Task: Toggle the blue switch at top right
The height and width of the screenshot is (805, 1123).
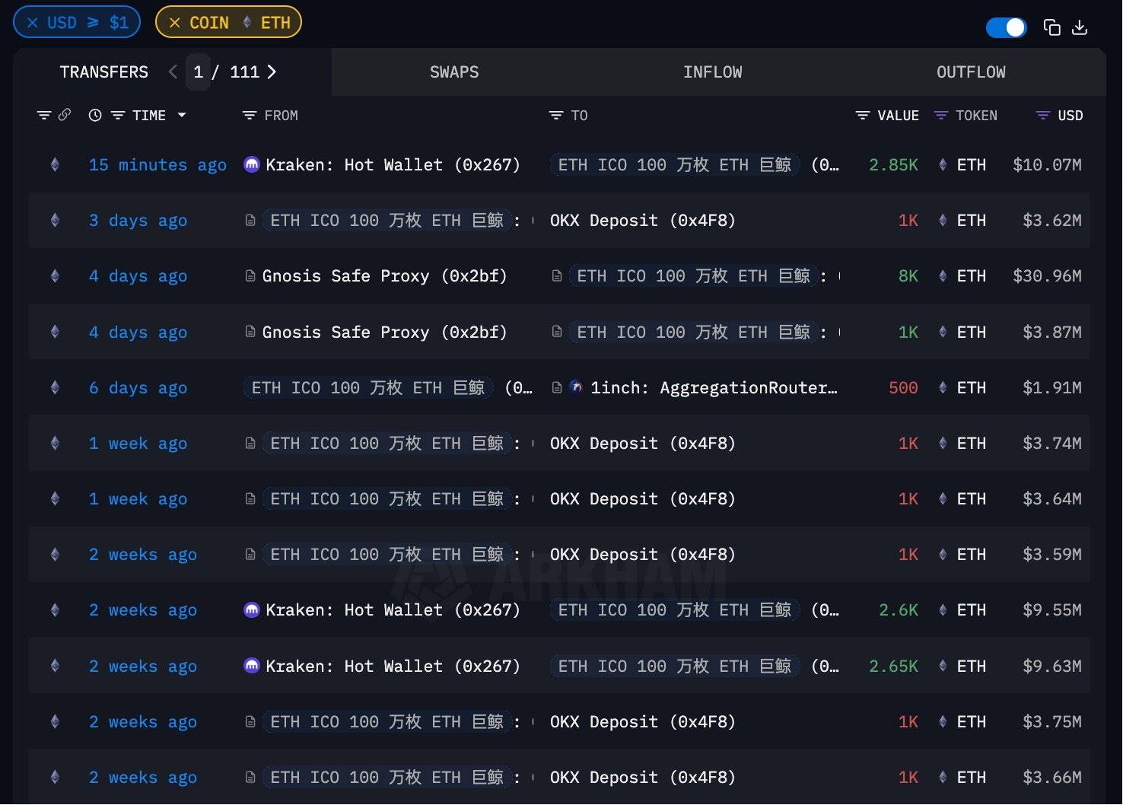Action: 1006,27
